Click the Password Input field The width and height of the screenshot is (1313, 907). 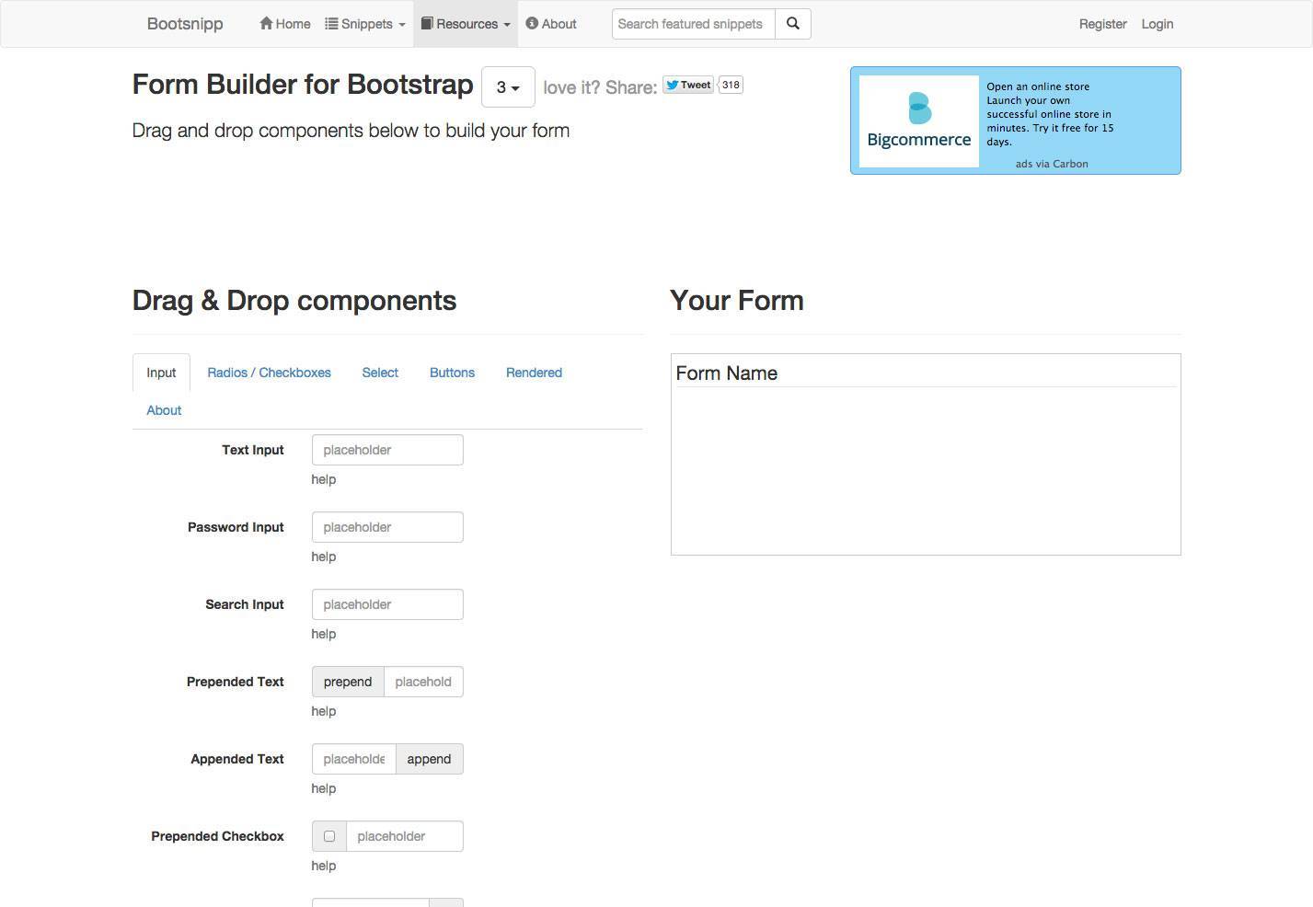pos(387,527)
